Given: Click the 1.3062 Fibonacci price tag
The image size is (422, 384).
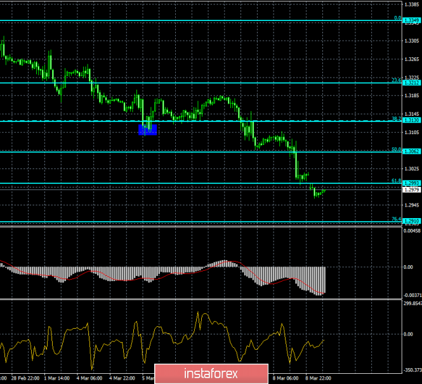Looking at the screenshot, I should tap(412, 151).
